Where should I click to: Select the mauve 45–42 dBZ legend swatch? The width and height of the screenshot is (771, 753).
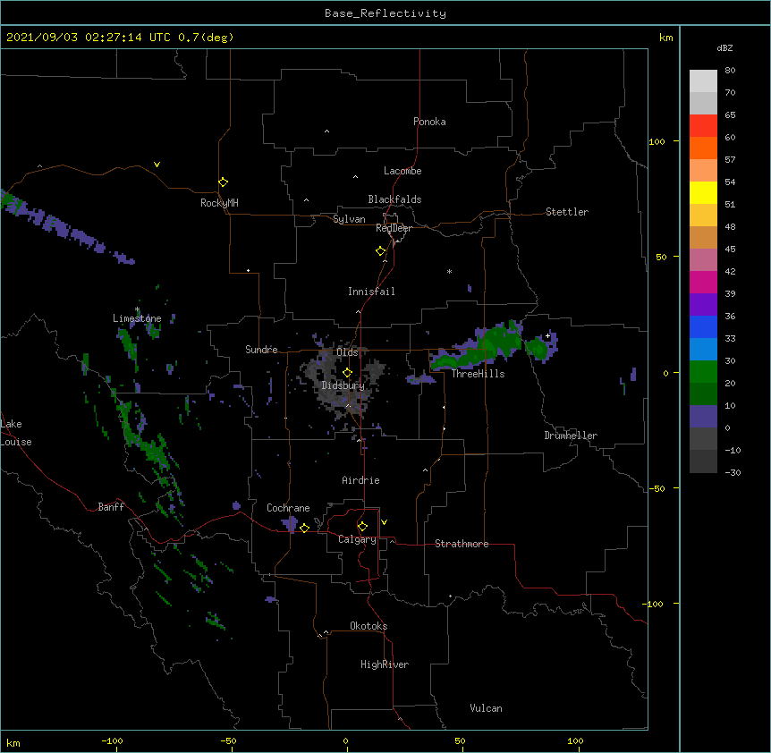(x=703, y=259)
